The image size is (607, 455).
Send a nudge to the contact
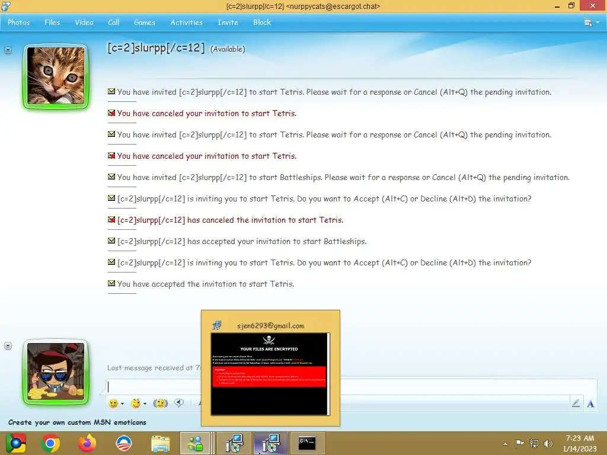point(160,403)
